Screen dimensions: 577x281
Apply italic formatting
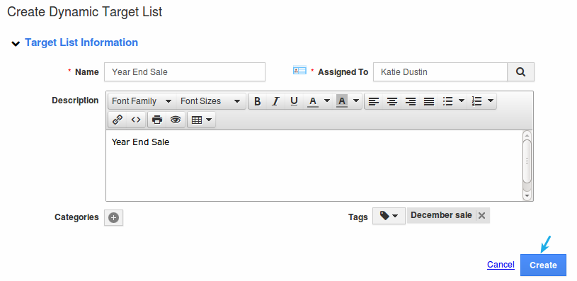(x=275, y=101)
